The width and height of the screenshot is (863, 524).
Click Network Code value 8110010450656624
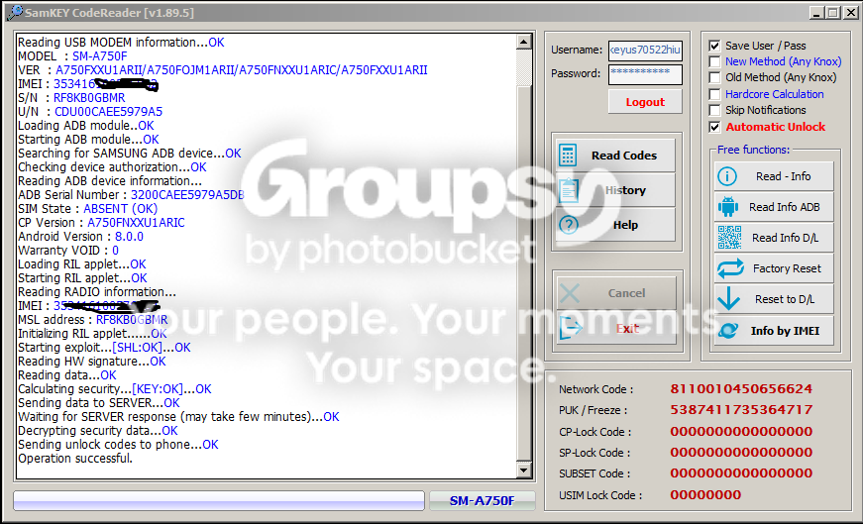(741, 389)
